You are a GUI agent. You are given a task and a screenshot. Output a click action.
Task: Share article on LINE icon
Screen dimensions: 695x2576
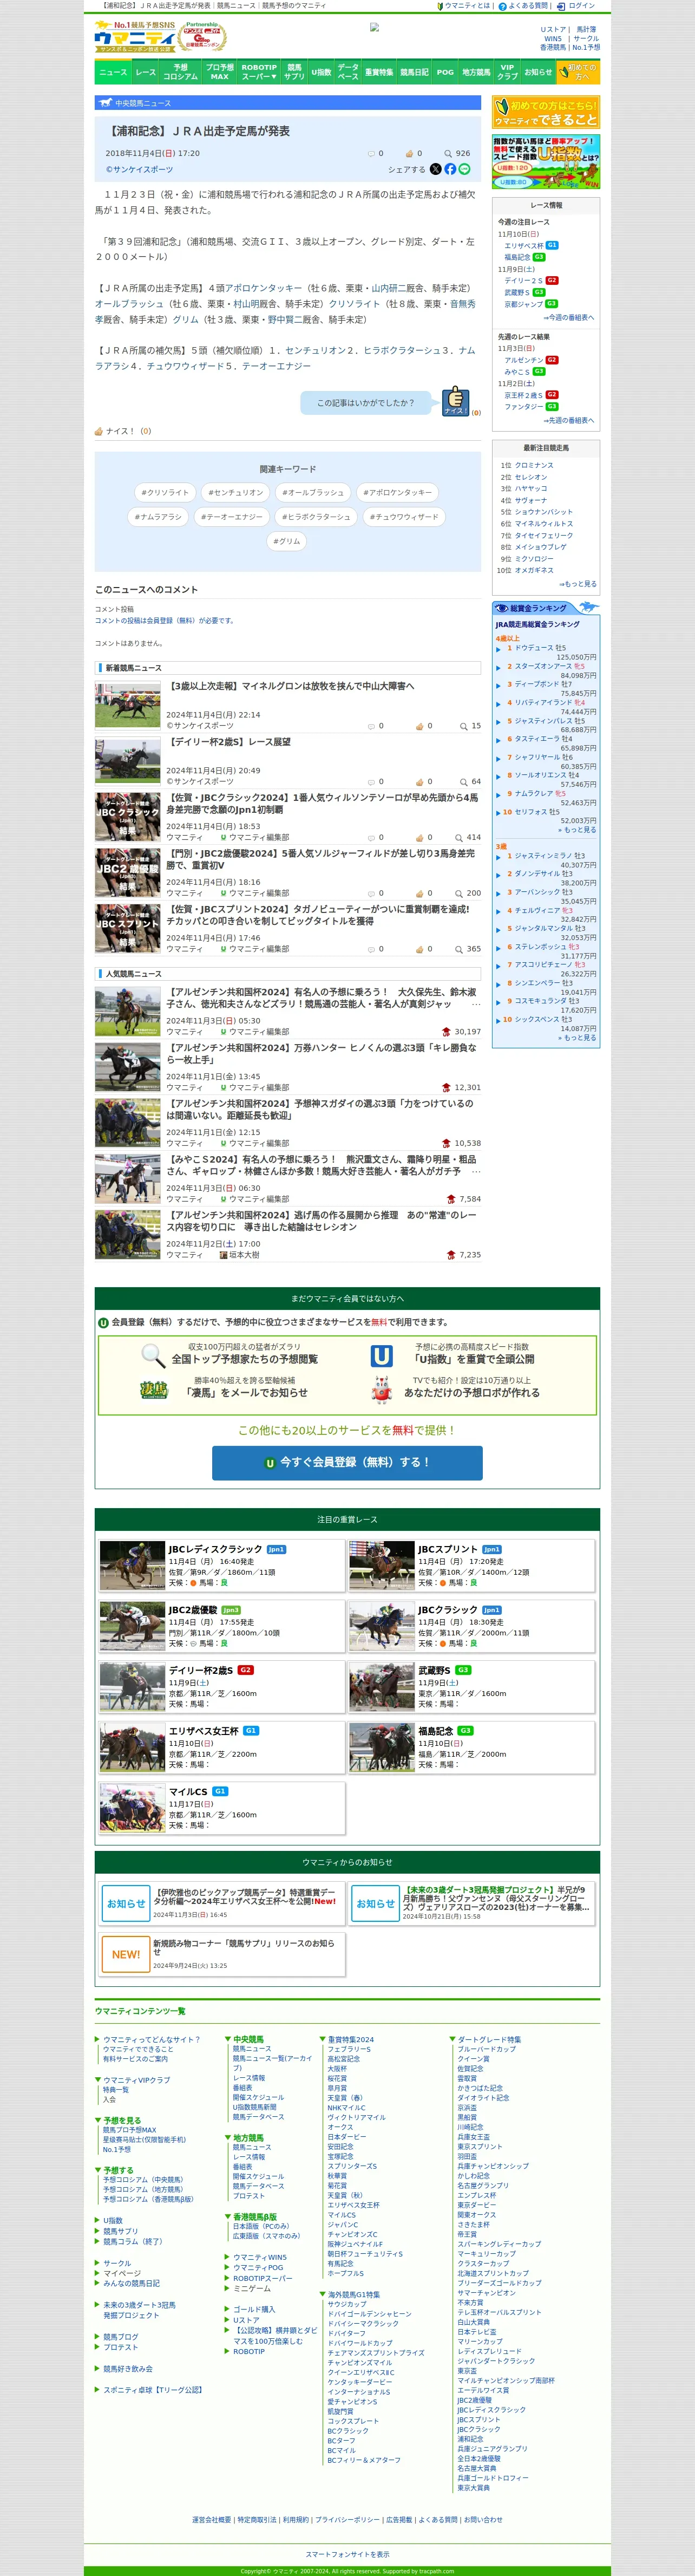point(464,169)
